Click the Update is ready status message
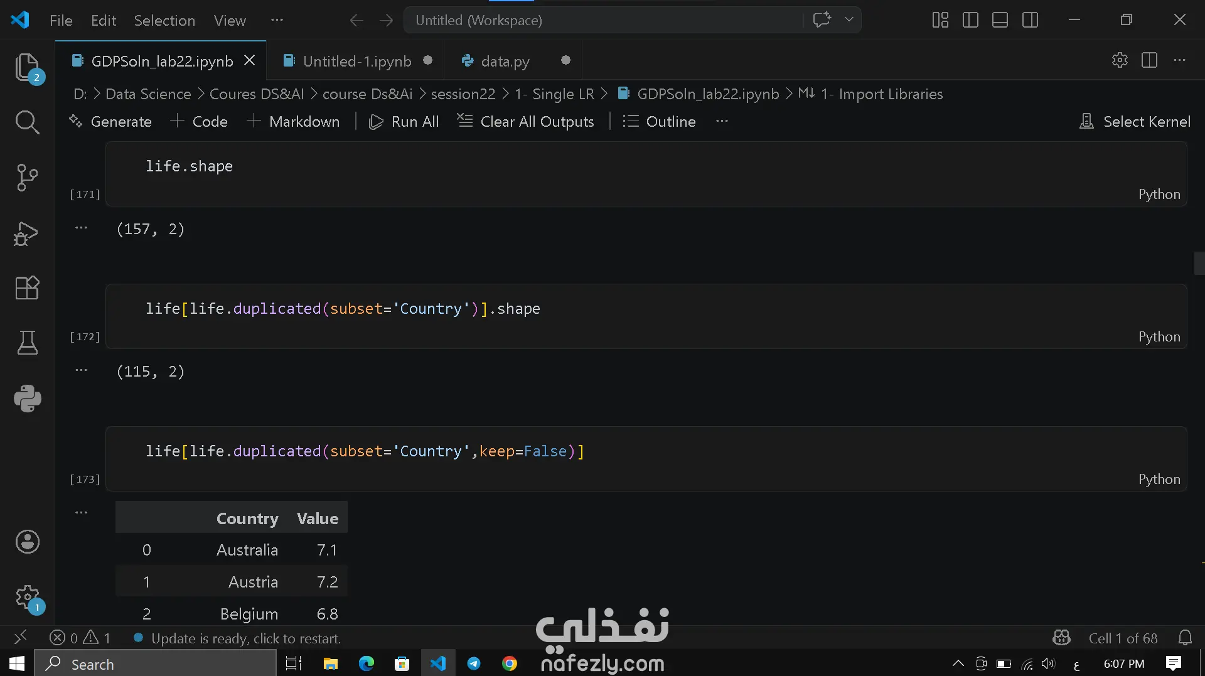 pos(237,638)
